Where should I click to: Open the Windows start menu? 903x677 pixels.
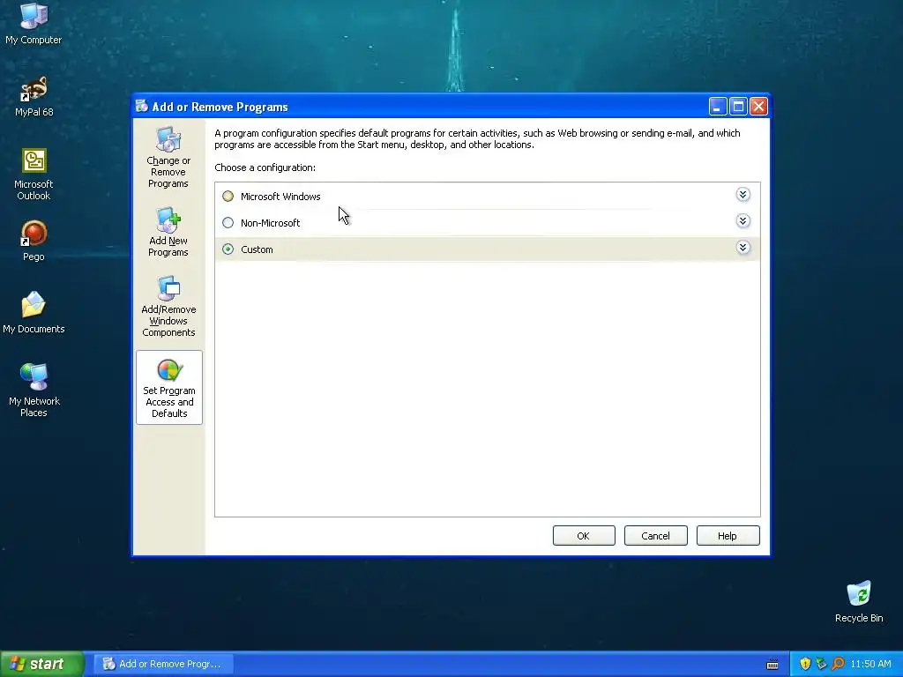coord(41,664)
